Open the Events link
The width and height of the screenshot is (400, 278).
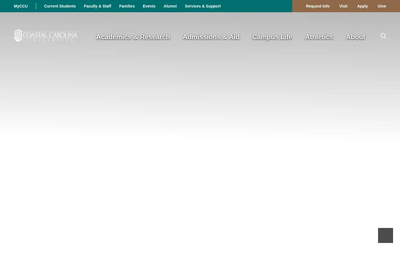click(x=149, y=6)
